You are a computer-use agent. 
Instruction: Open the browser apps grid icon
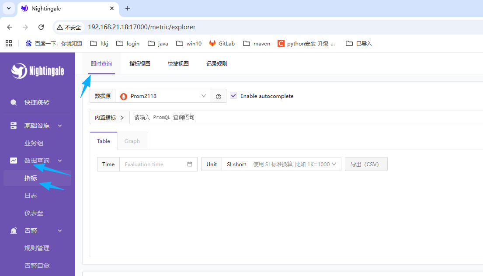9,43
